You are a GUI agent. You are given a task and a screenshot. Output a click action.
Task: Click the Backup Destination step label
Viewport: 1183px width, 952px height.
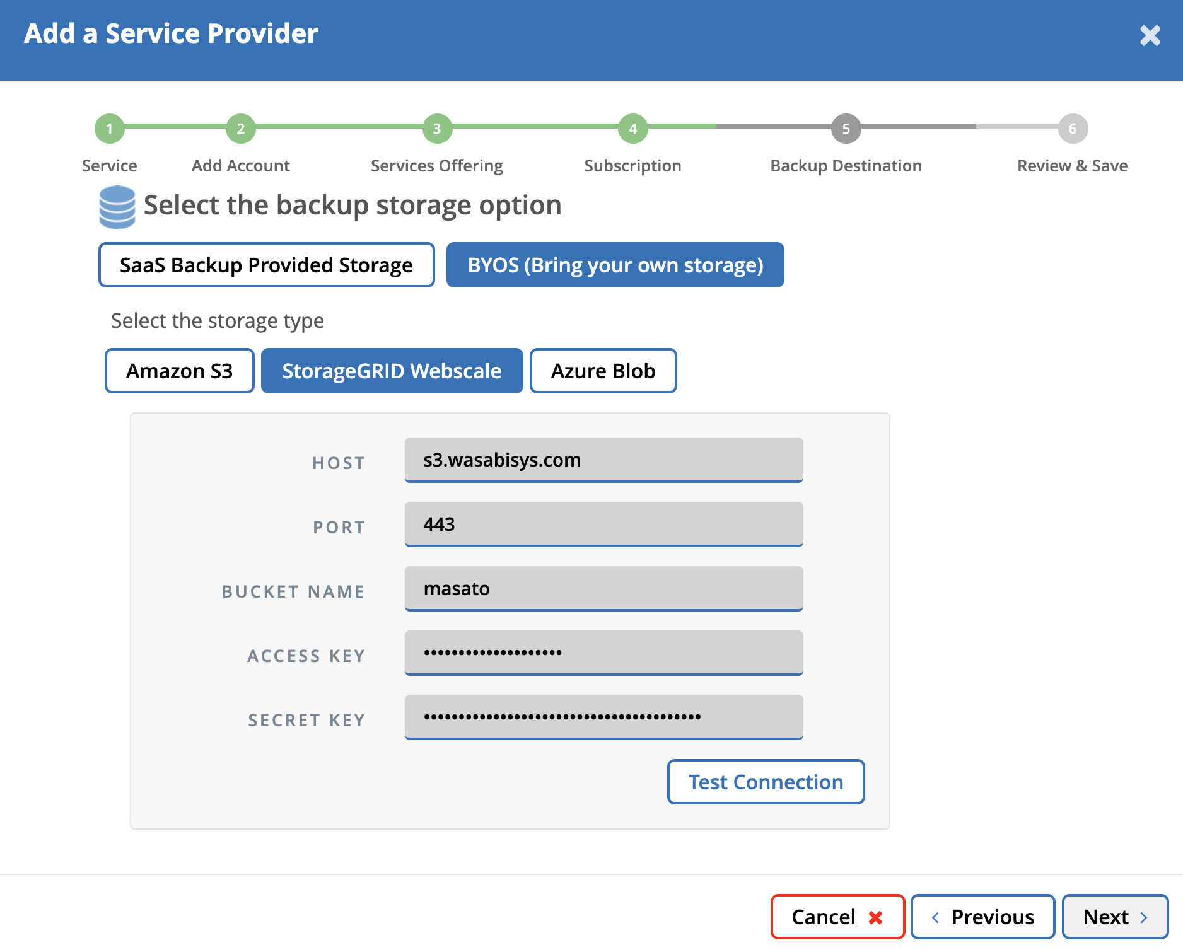click(846, 166)
